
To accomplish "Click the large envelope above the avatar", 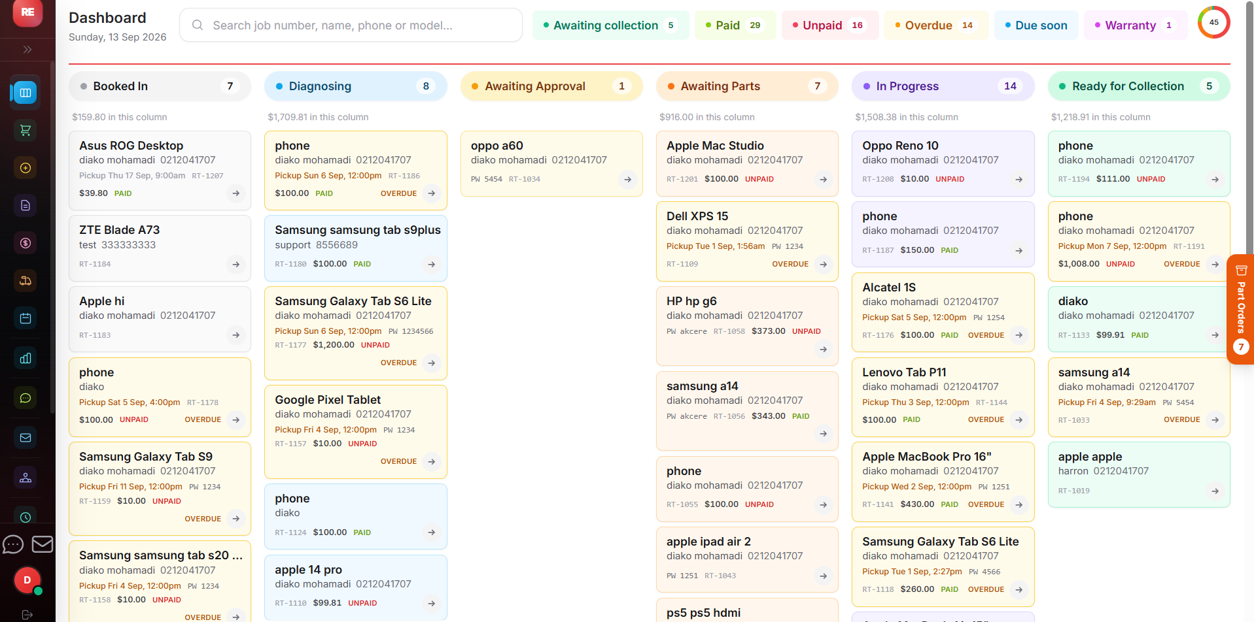I will tap(43, 544).
